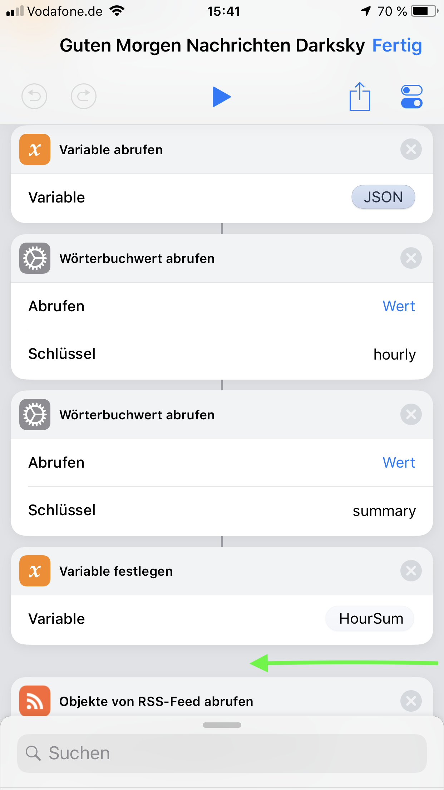The image size is (444, 790).
Task: Change Abrufen Wert for summary key
Action: point(398,463)
